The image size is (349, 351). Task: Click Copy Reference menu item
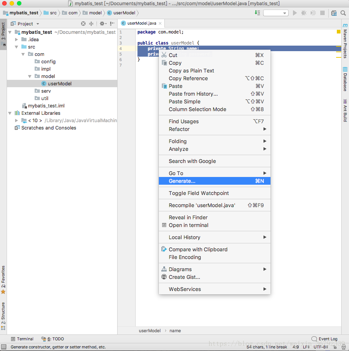point(214,78)
